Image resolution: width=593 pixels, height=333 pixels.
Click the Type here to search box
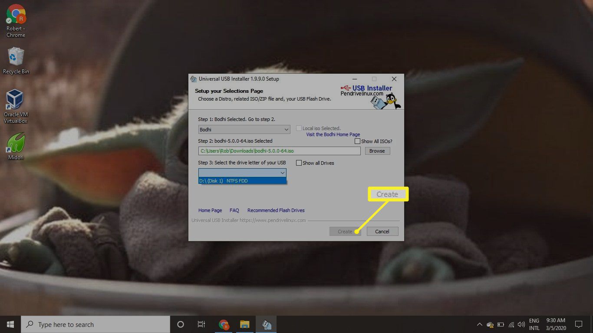pyautogui.click(x=96, y=324)
